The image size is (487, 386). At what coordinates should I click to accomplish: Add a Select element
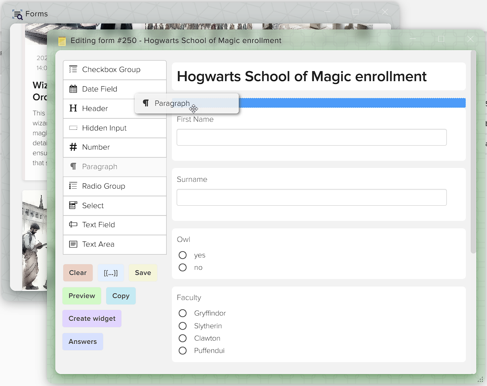(x=115, y=206)
